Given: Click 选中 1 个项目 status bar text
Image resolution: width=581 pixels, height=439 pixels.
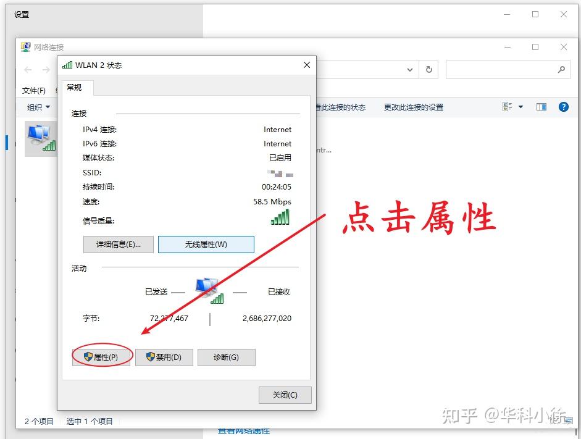Looking at the screenshot, I should [x=90, y=421].
